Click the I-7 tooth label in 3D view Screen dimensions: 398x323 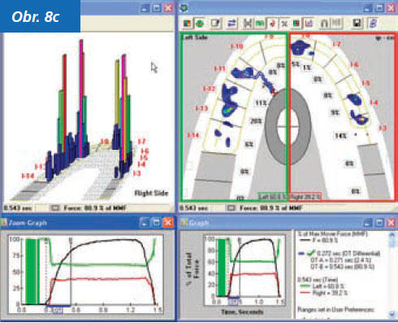[142, 142]
